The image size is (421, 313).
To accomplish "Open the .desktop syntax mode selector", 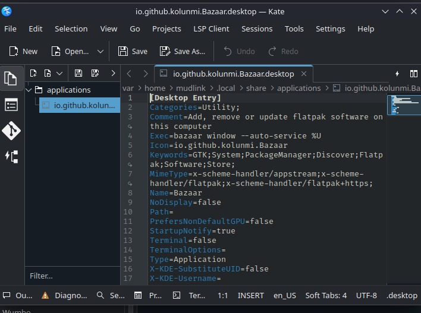I will point(401,295).
